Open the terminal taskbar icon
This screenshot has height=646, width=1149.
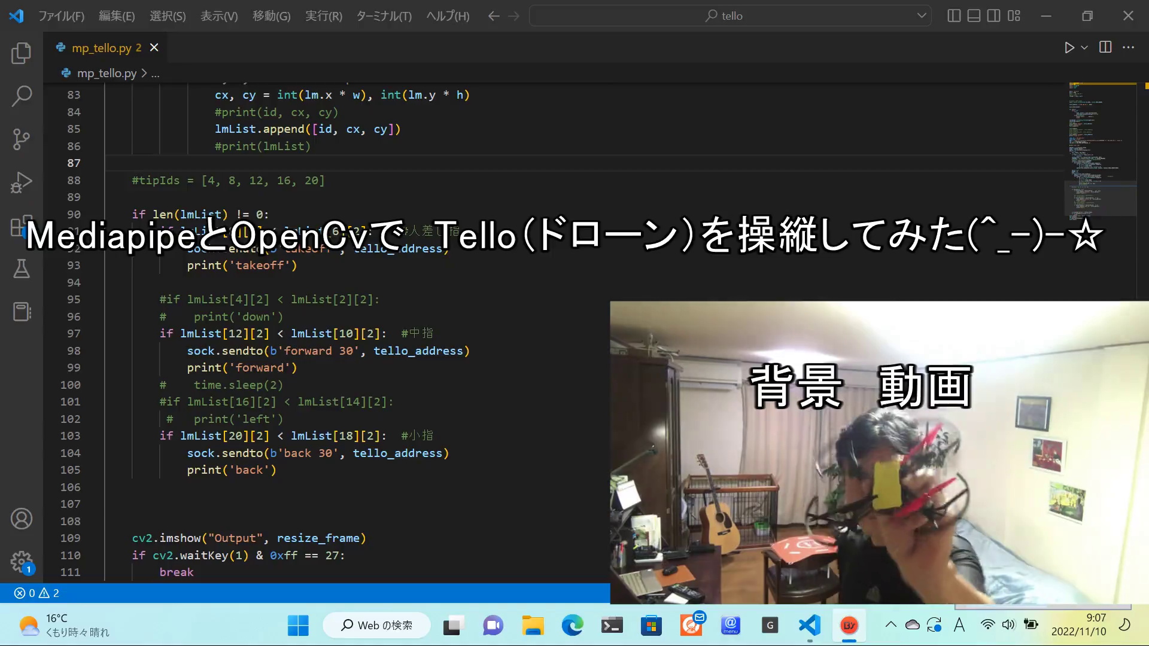612,626
